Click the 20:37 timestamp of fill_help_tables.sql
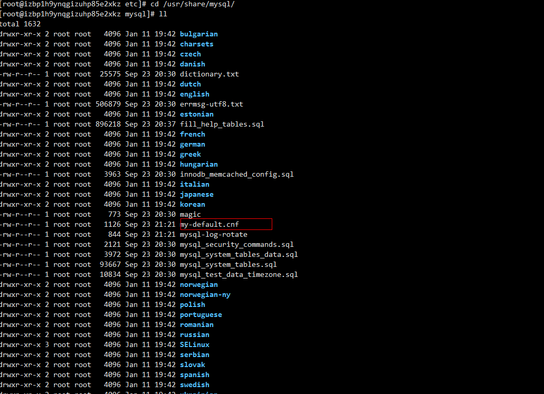 click(x=165, y=124)
